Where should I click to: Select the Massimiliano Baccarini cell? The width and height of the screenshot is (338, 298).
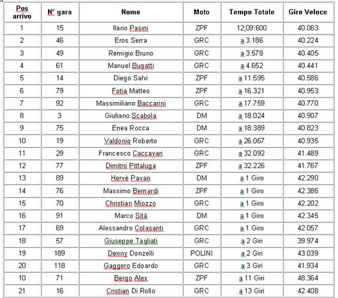tap(130, 103)
